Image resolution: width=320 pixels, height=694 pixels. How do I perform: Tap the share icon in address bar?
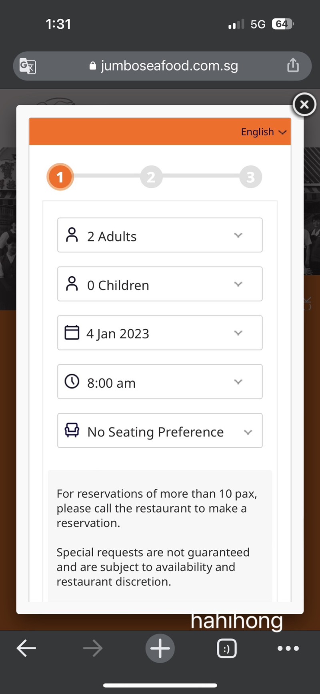(293, 65)
